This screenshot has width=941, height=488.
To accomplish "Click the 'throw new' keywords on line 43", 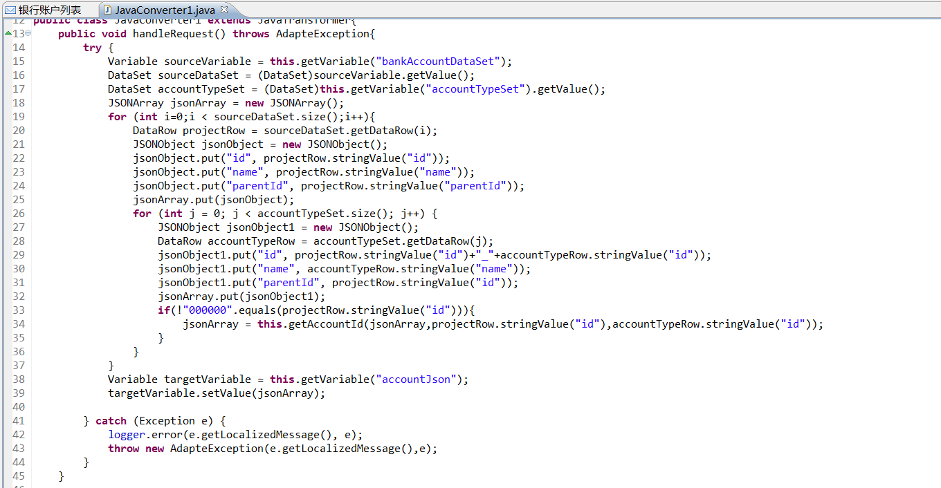I will pos(136,449).
